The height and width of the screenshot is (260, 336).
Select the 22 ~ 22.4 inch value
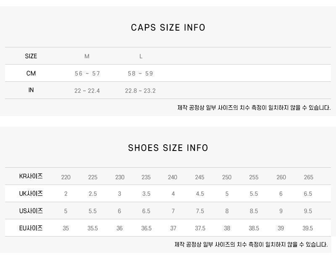[x=87, y=91]
